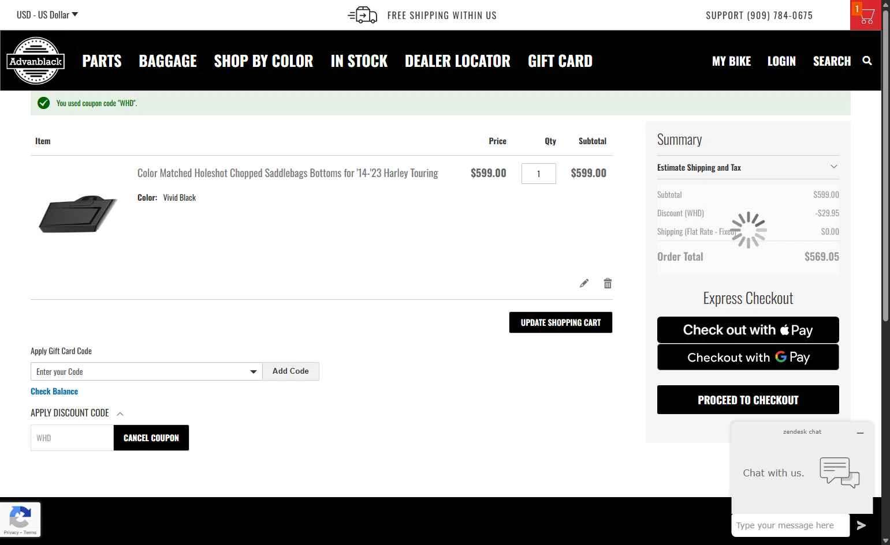Image resolution: width=890 pixels, height=545 pixels.
Task: Open DEALER LOCATOR page
Action: [x=457, y=61]
